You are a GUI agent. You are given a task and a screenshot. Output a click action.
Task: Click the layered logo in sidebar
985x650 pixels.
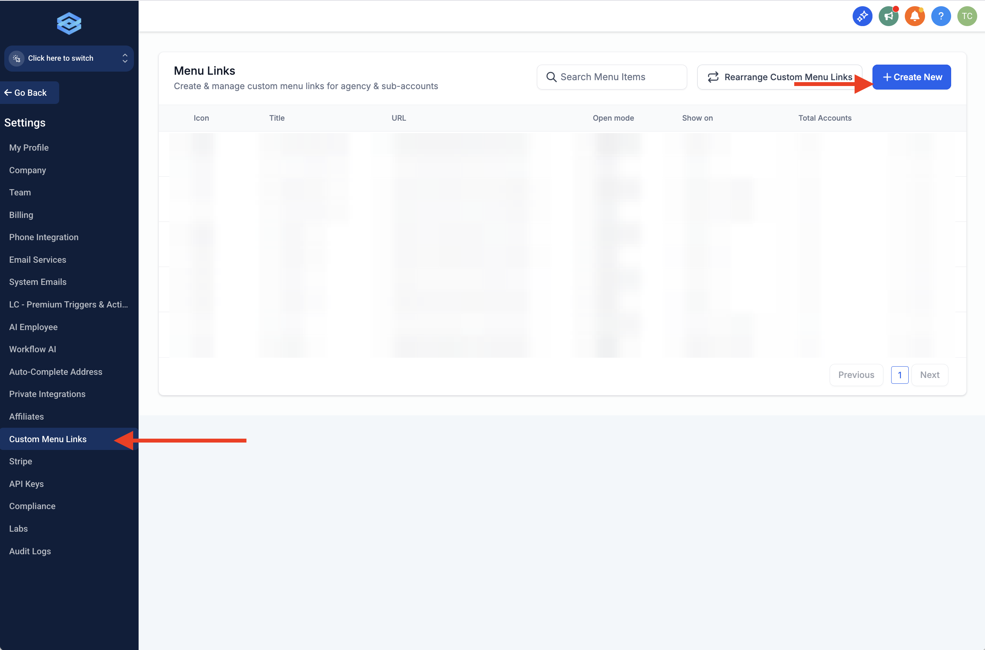click(69, 23)
